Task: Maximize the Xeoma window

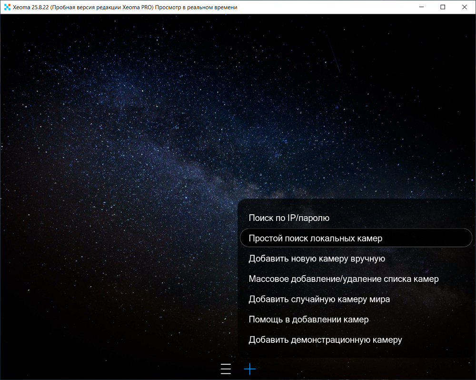Action: point(443,7)
